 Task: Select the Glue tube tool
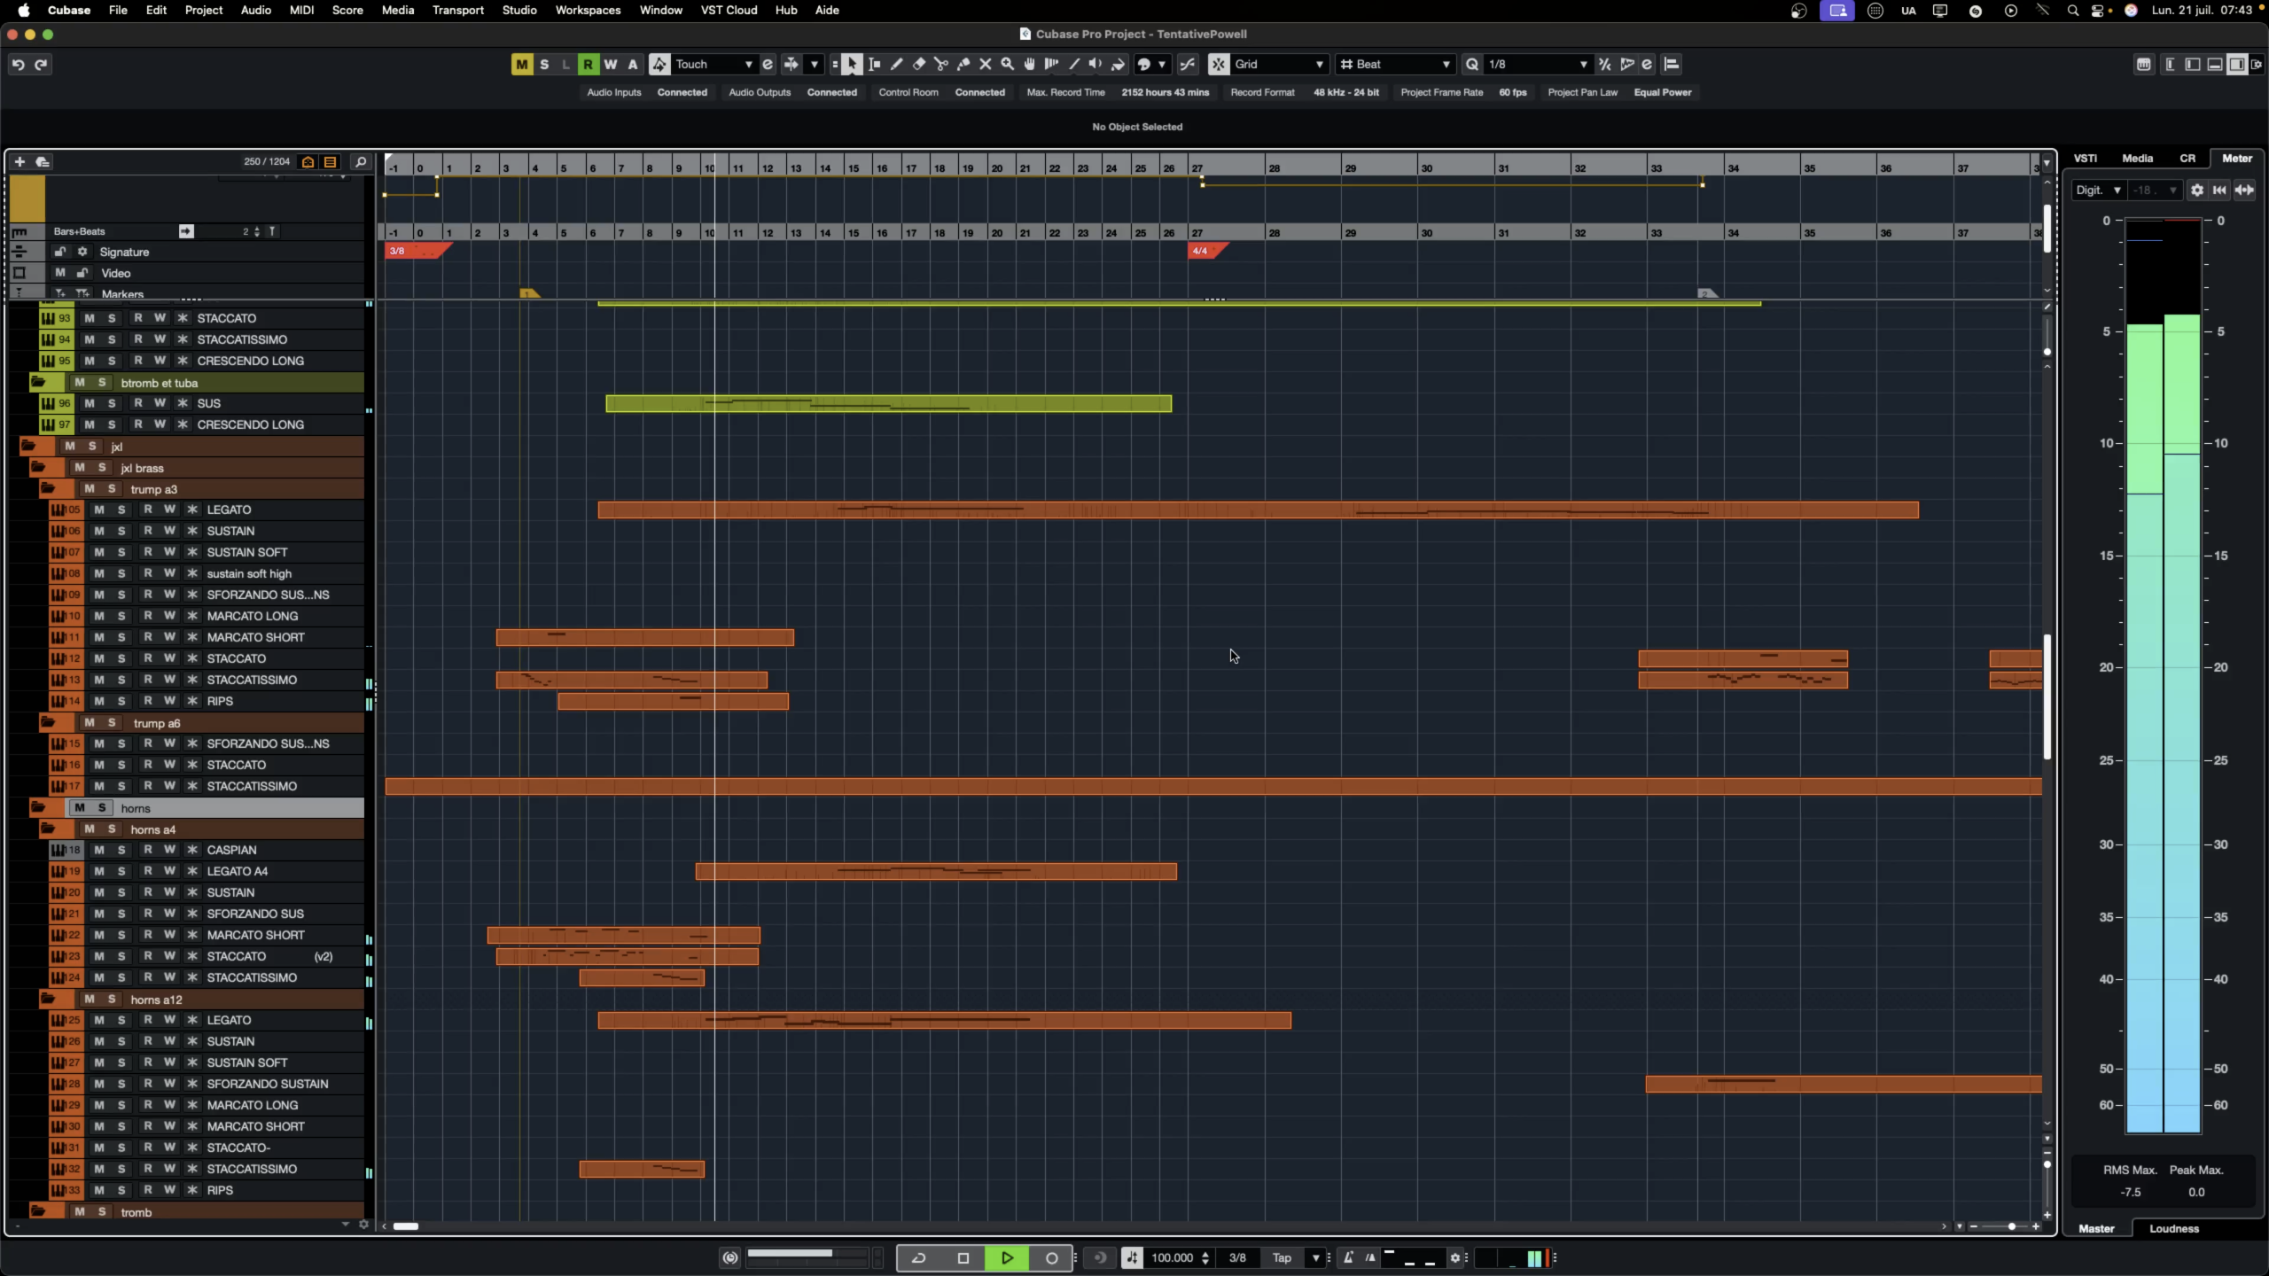click(963, 64)
